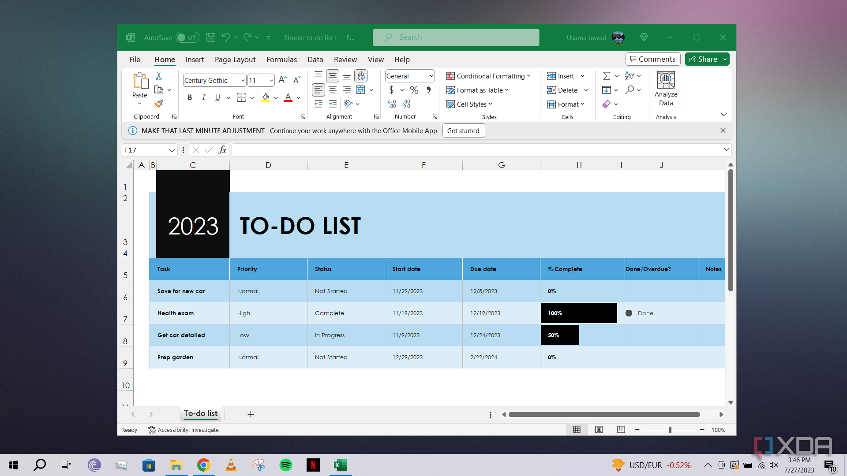Click the Get started button
The image size is (847, 476).
pyautogui.click(x=463, y=130)
